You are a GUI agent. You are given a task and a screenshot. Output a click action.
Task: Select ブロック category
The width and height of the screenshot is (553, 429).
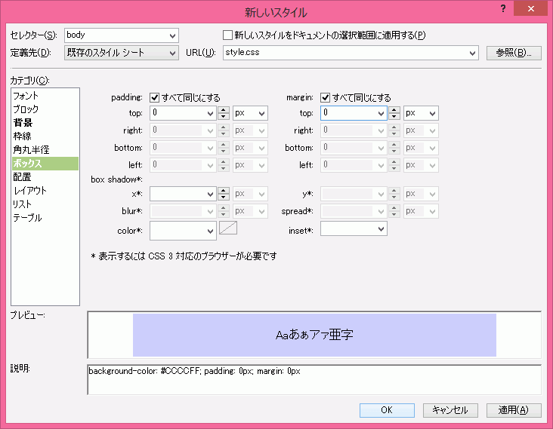click(x=45, y=109)
